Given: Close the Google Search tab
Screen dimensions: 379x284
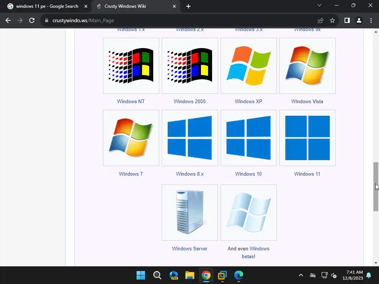Looking at the screenshot, I should [86, 7].
